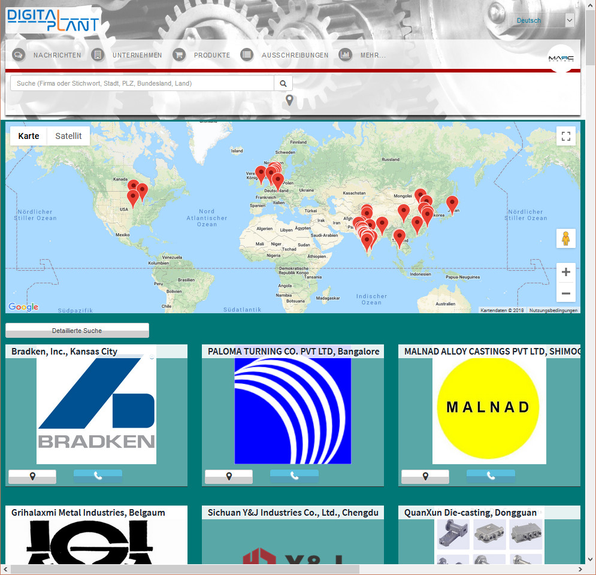Zoom out on the map

click(x=566, y=293)
